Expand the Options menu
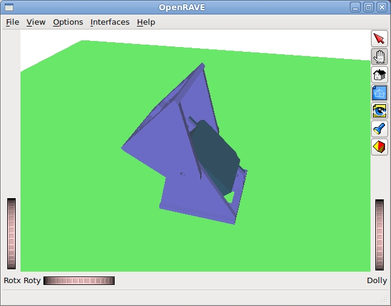This screenshot has width=391, height=306. pyautogui.click(x=68, y=22)
